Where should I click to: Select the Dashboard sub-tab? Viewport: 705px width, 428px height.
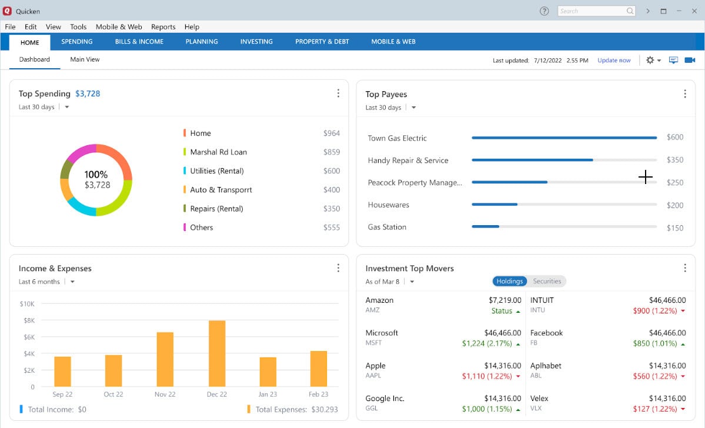pos(35,59)
